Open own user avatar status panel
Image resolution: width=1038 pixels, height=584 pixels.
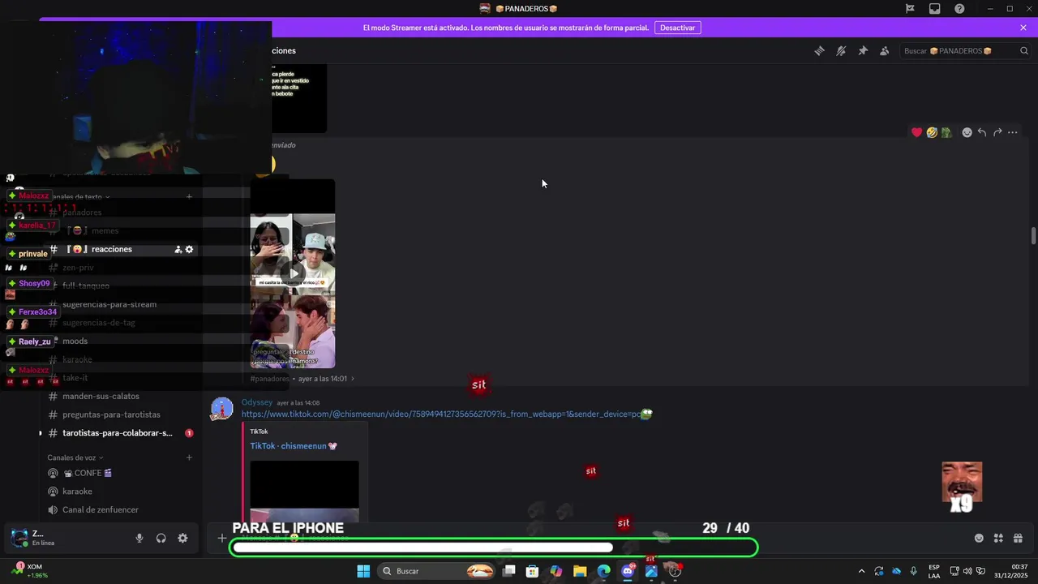(19, 538)
